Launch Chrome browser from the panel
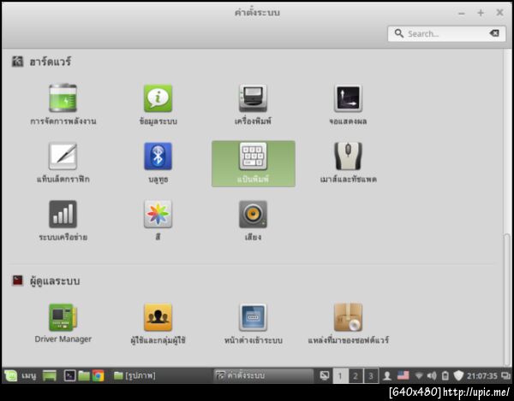 click(x=98, y=375)
